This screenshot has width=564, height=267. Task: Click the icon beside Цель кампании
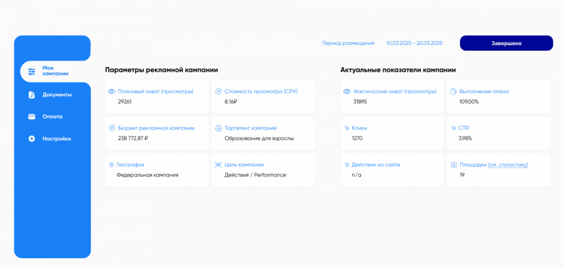tap(218, 164)
